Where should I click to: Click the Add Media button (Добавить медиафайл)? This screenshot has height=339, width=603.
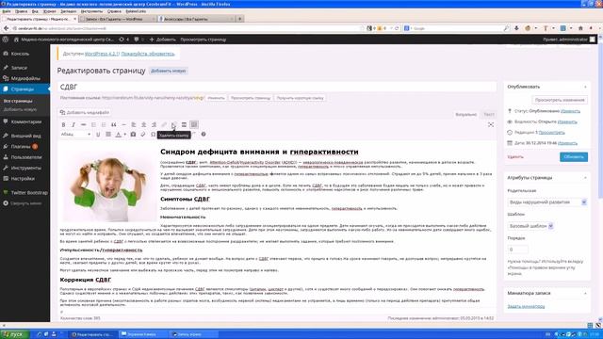(x=85, y=112)
